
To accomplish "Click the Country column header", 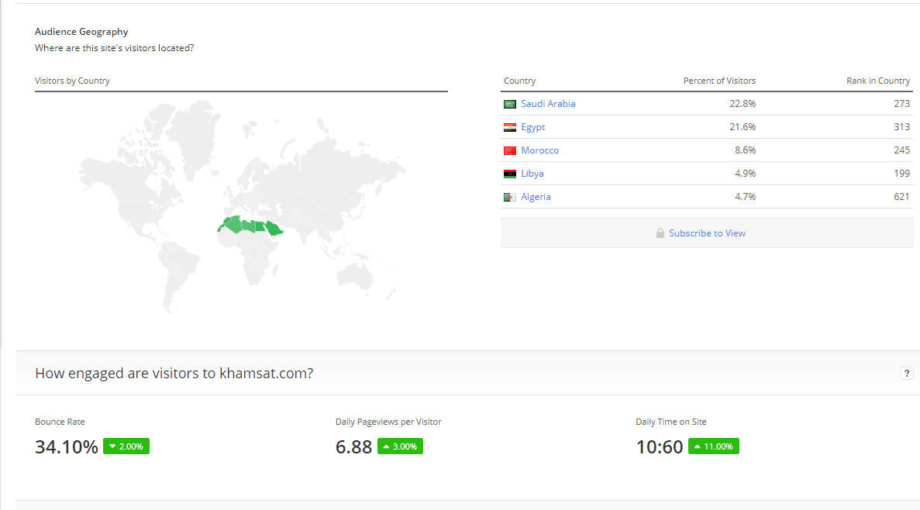I will 519,81.
